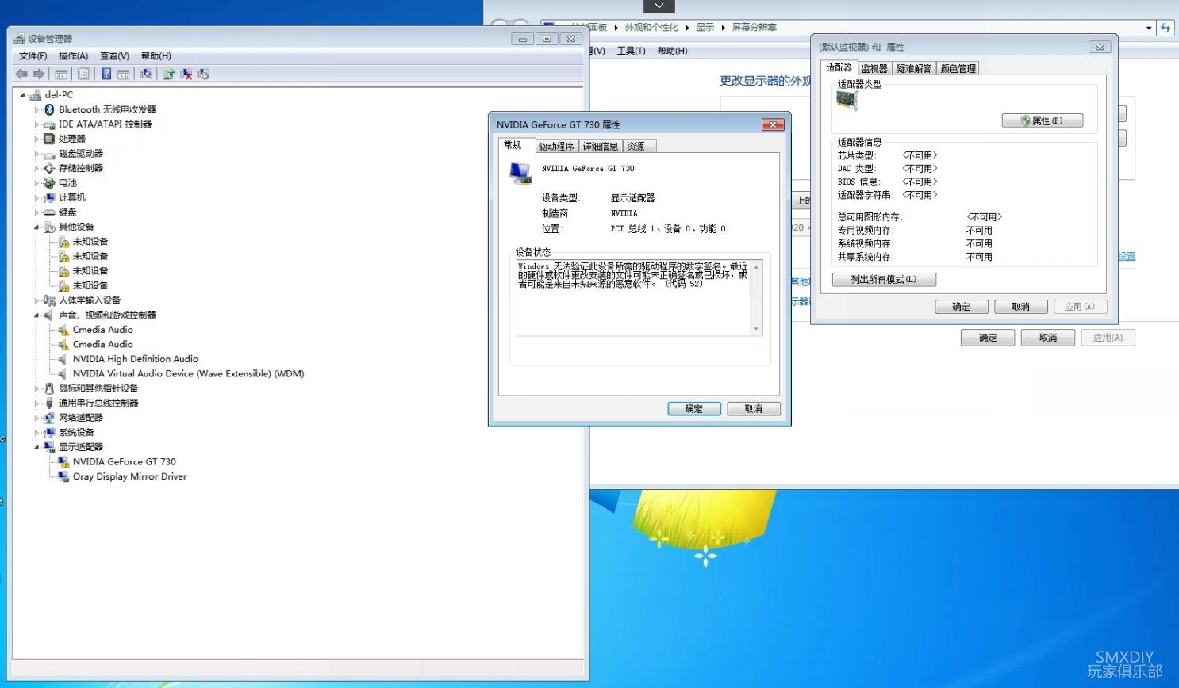
Task: Collapse the 其他设备 node
Action: click(x=36, y=227)
